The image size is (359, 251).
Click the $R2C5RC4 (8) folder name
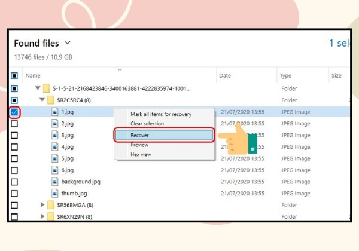[74, 100]
